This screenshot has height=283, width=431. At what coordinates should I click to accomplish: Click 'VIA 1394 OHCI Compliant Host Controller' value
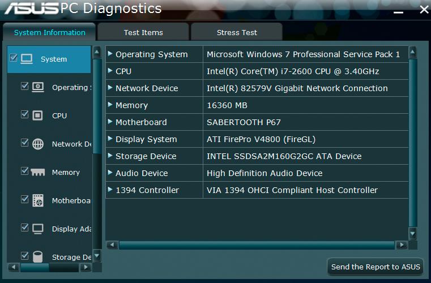(292, 190)
